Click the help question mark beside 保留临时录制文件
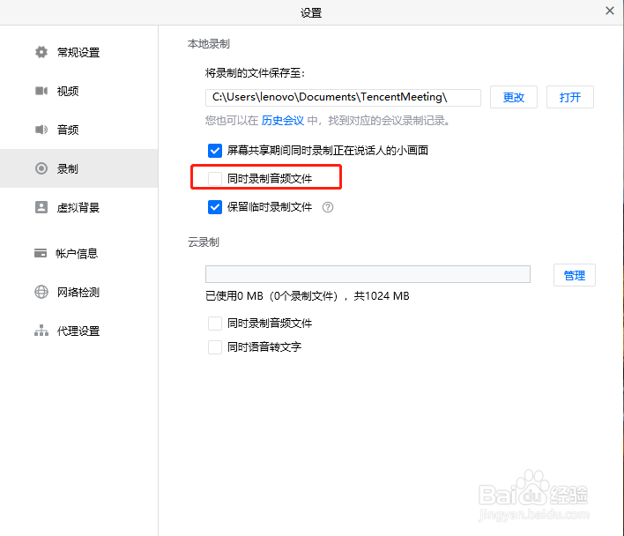624x536 pixels. coord(328,207)
